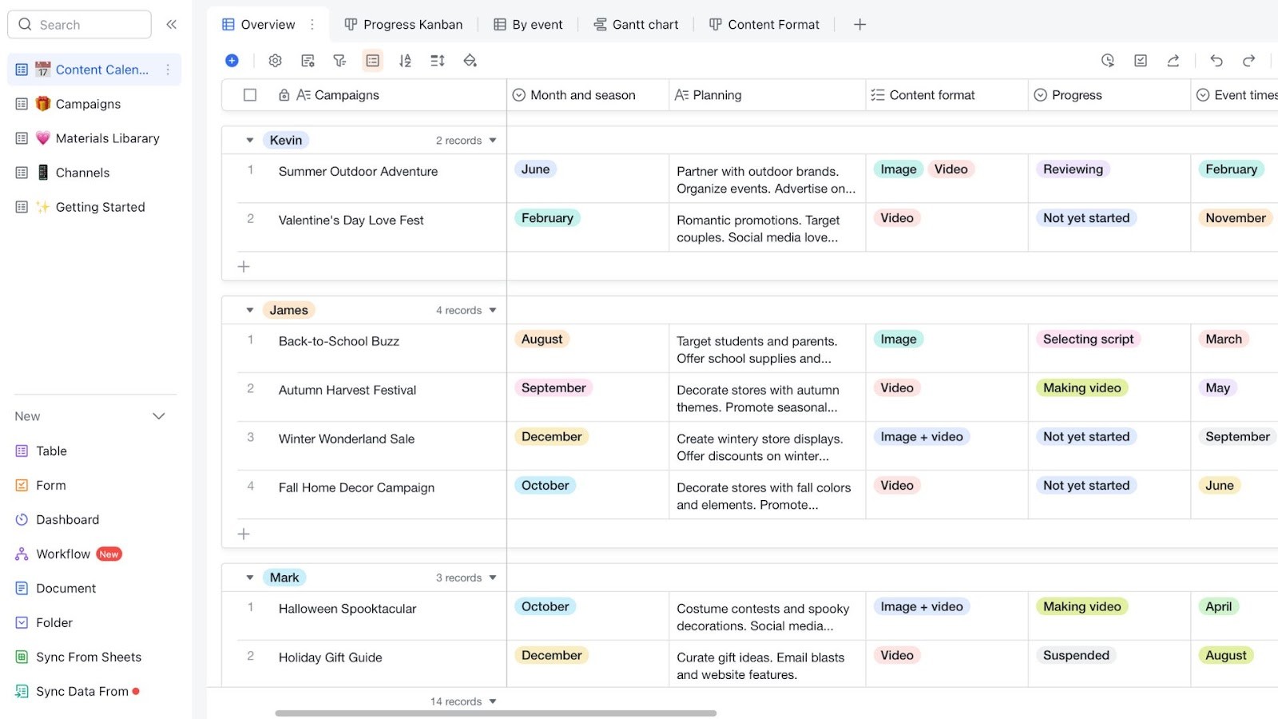Click the record history icon
1278x719 pixels.
coord(1108,60)
